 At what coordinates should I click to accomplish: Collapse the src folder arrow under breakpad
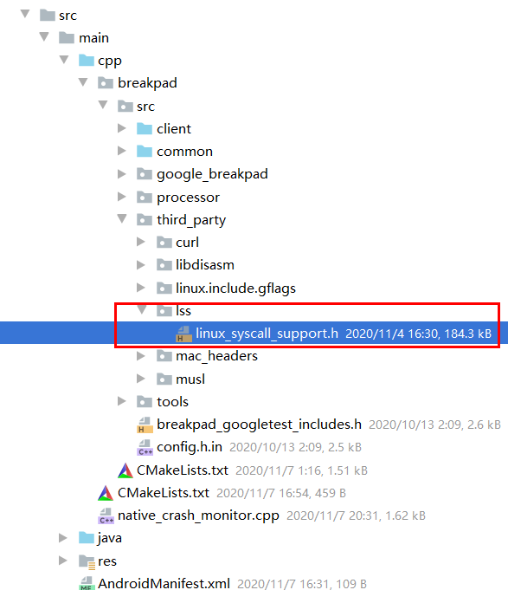[x=103, y=105]
